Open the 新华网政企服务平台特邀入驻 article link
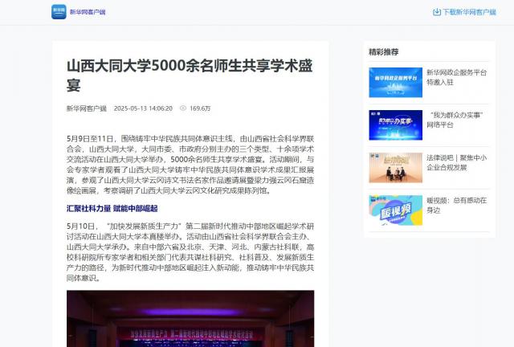514x347 pixels. click(456, 77)
